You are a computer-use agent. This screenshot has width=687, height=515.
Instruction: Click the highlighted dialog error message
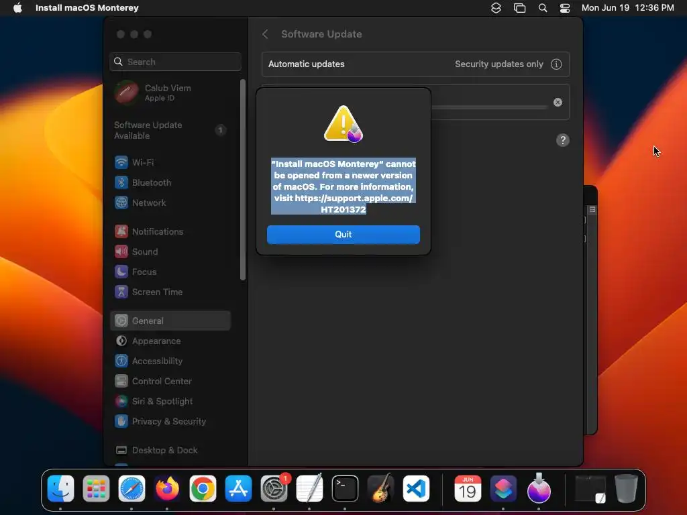pyautogui.click(x=343, y=186)
